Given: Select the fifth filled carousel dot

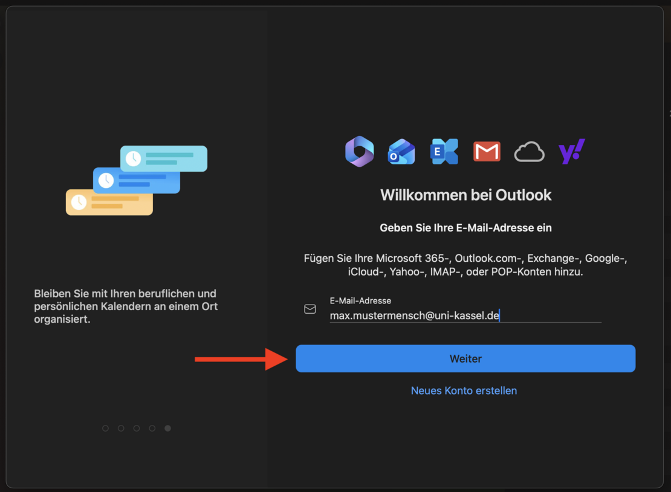Looking at the screenshot, I should tap(168, 429).
